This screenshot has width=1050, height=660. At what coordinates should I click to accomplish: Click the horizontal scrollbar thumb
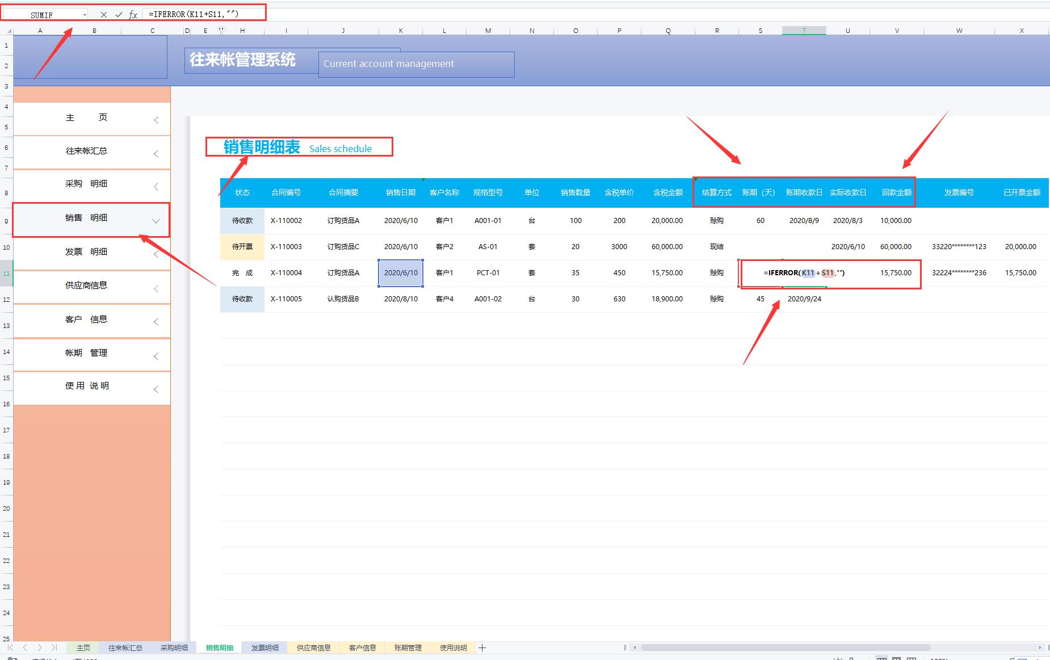click(783, 648)
